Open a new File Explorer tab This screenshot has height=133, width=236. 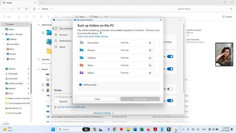[42, 3]
